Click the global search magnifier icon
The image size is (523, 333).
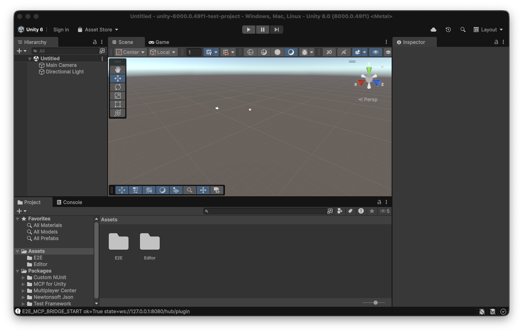463,30
